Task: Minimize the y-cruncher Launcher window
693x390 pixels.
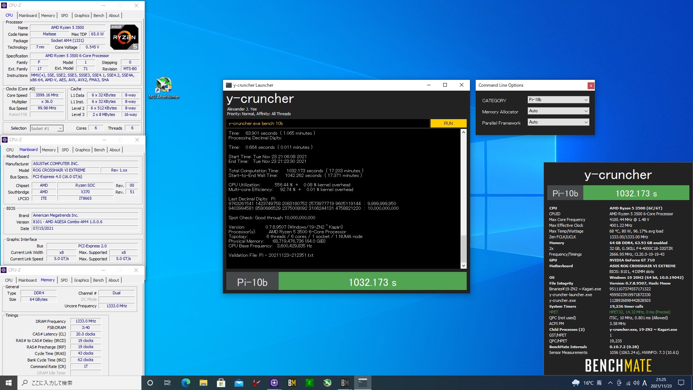Action: click(428, 85)
